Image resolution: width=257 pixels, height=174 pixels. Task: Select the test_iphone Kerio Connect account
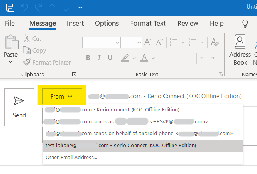[143, 146]
